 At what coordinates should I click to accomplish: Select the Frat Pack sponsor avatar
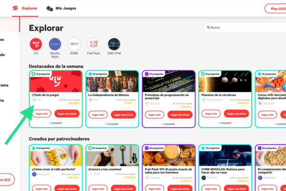point(93,44)
